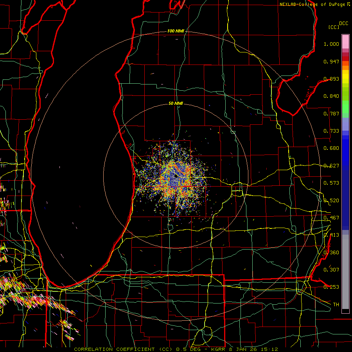Viewport: 352px width, 352px height.
Task: Click the "CORRELATION COEFFICIENT (CC)" caption text
Action: pyautogui.click(x=123, y=349)
